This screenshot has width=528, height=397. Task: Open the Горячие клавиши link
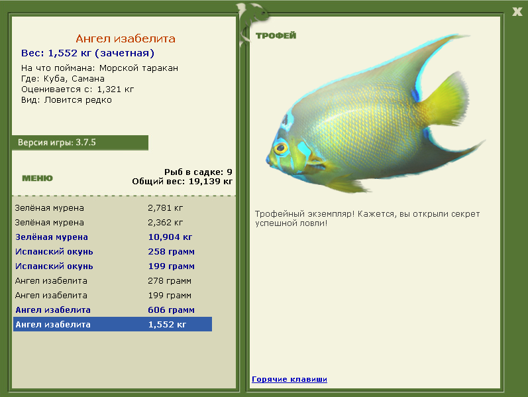click(290, 379)
